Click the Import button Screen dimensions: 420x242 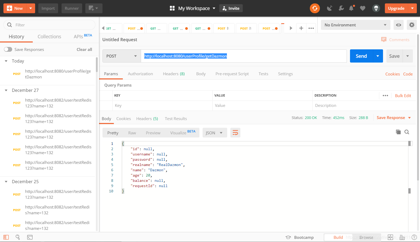point(48,8)
